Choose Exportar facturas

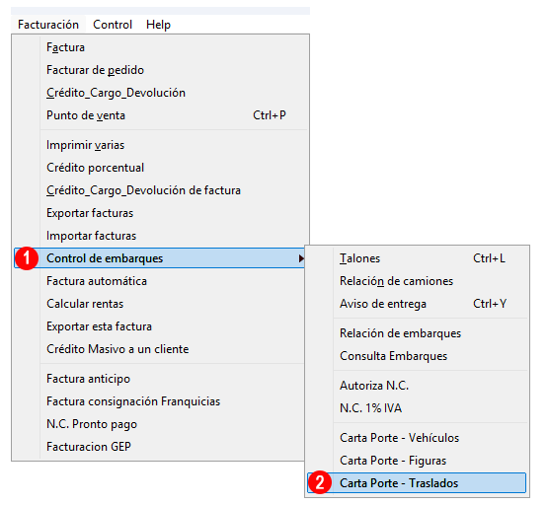[160, 213]
